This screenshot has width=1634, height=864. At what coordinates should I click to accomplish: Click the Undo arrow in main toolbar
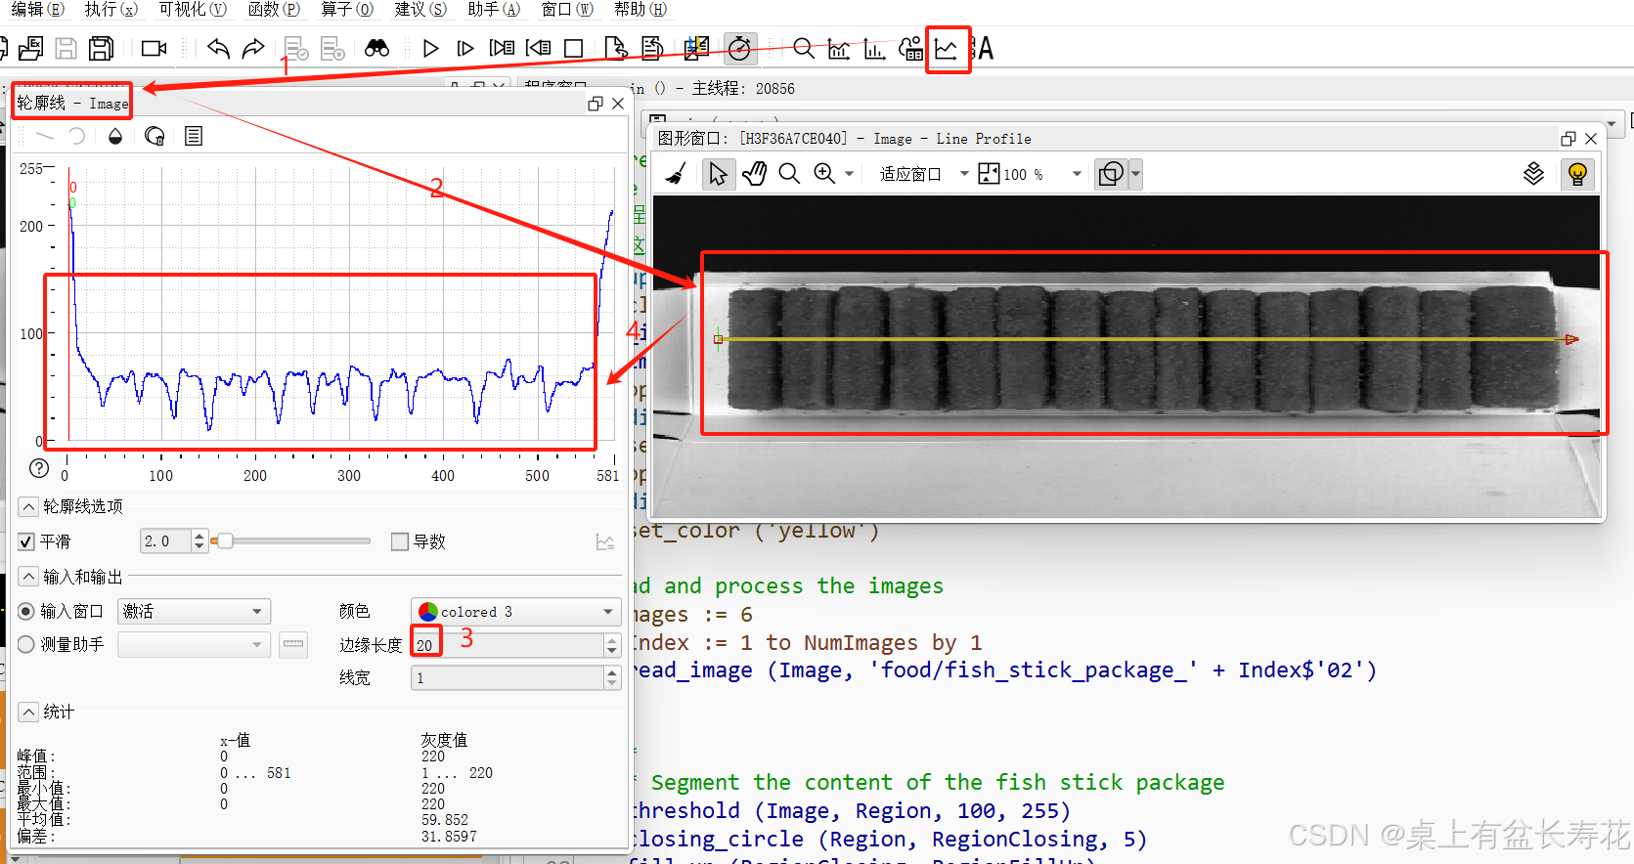pos(218,48)
